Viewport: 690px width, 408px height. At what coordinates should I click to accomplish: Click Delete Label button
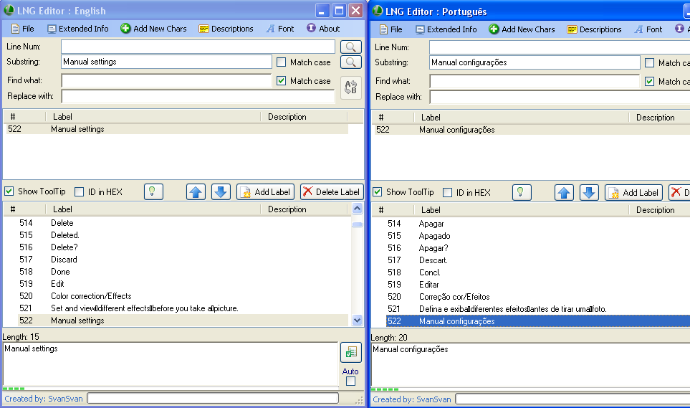[x=331, y=191]
